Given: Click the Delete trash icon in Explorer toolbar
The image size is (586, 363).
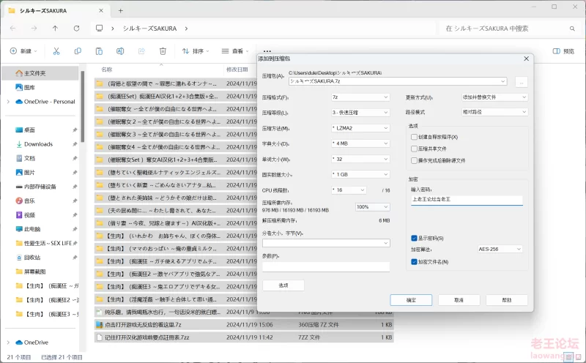Looking at the screenshot, I should click(x=163, y=51).
